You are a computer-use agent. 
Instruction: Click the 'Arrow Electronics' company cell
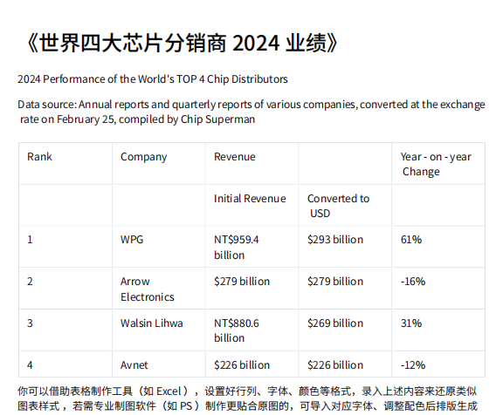(x=159, y=289)
